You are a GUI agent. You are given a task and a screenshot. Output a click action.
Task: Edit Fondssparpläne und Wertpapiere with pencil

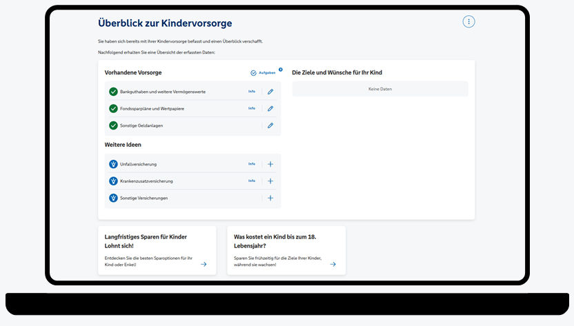(x=270, y=109)
